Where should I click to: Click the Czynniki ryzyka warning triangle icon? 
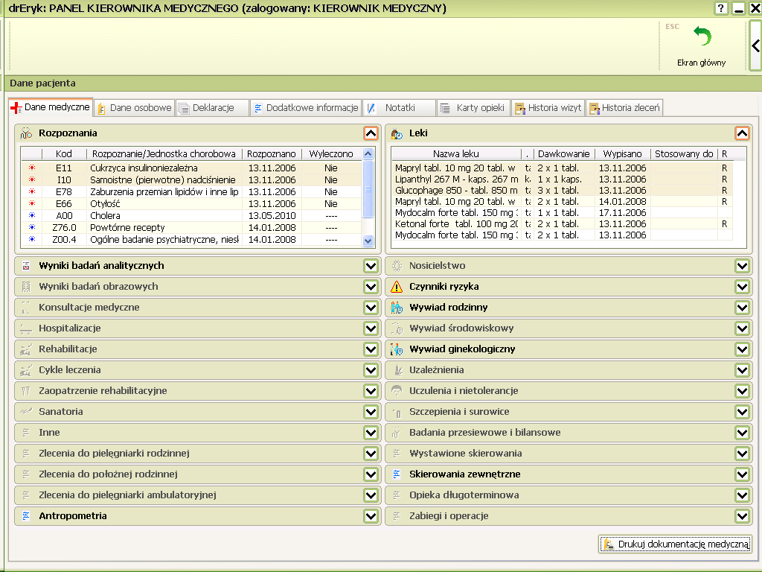(397, 287)
